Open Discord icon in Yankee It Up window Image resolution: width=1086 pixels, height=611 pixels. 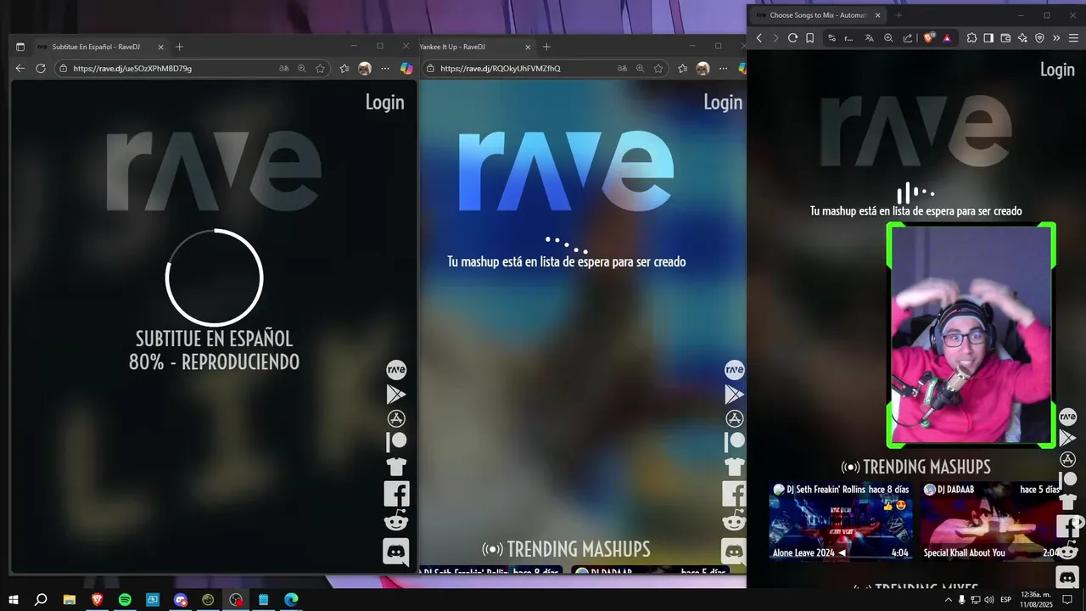735,552
